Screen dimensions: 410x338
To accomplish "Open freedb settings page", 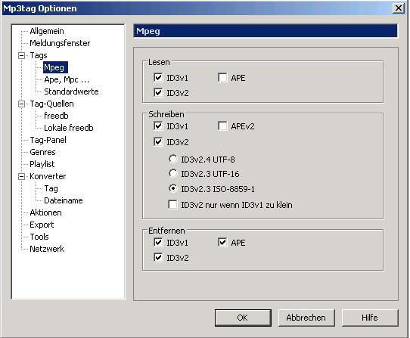I will point(56,116).
